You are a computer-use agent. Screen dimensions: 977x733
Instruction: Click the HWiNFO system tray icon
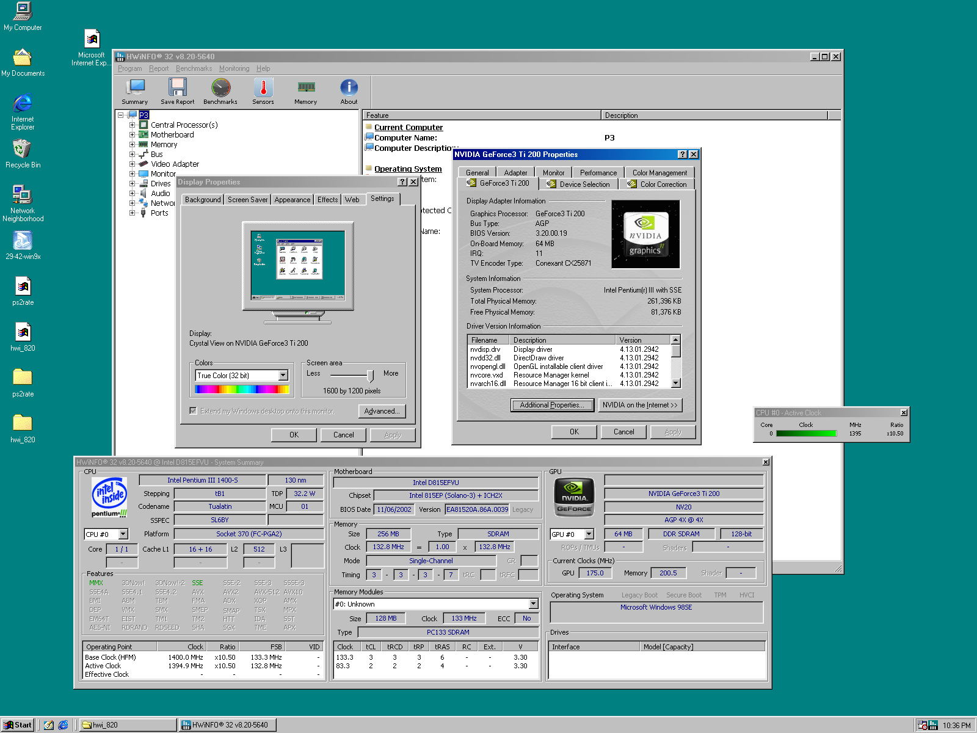click(933, 726)
